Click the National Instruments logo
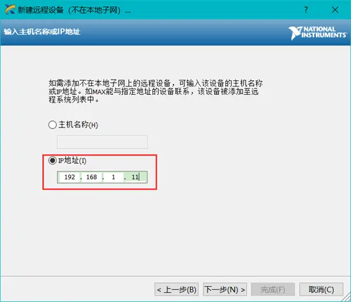Image resolution: width=351 pixels, height=302 pixels. click(318, 33)
